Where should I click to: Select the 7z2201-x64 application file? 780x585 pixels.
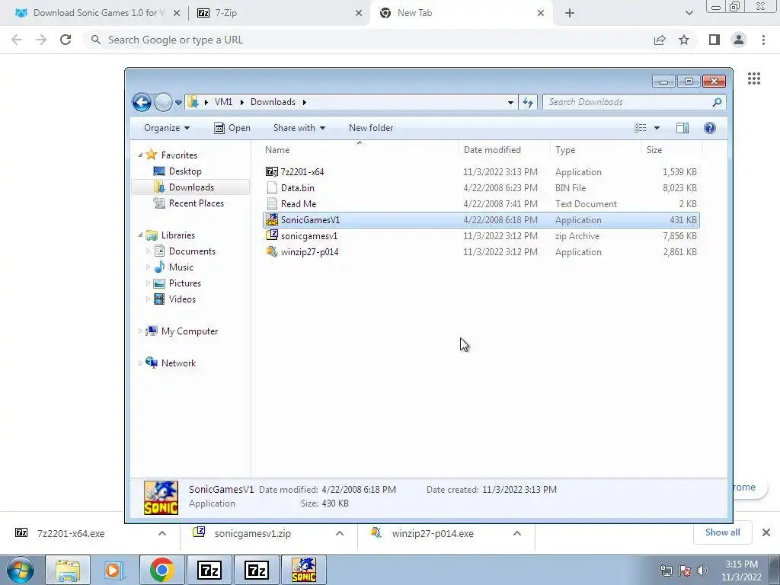(481, 171)
